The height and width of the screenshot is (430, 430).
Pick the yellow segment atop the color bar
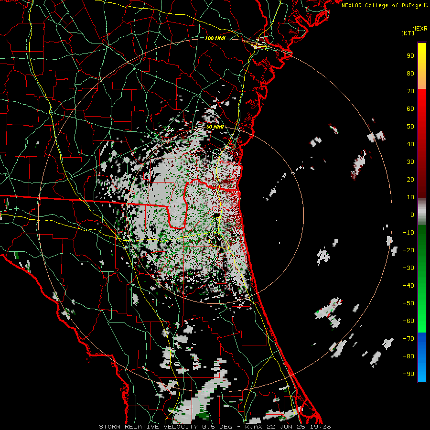click(422, 66)
